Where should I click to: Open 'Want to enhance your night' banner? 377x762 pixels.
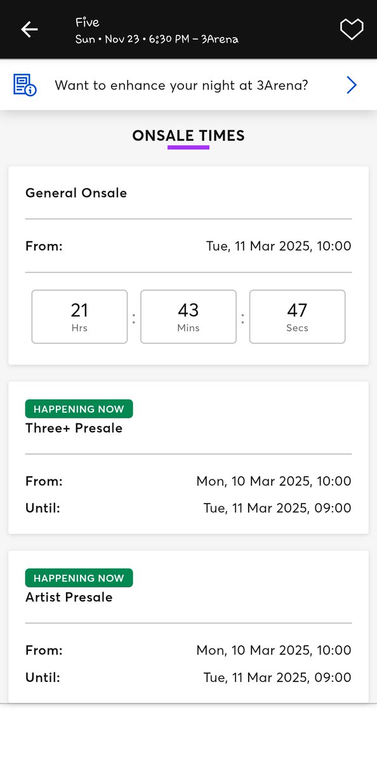pyautogui.click(x=189, y=85)
